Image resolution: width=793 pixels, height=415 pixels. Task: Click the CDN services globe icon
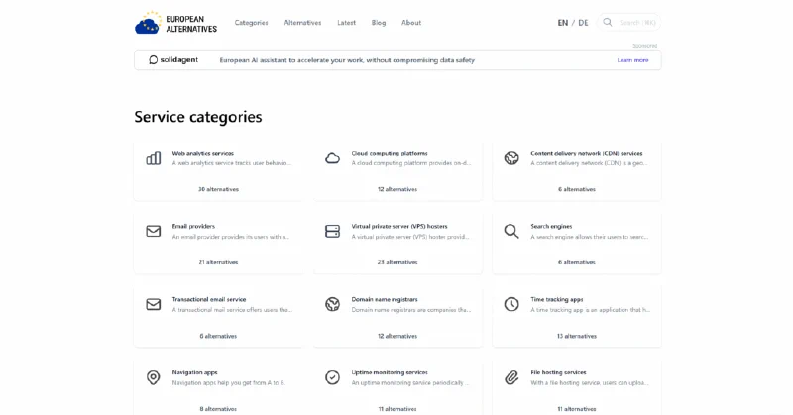[x=511, y=158]
